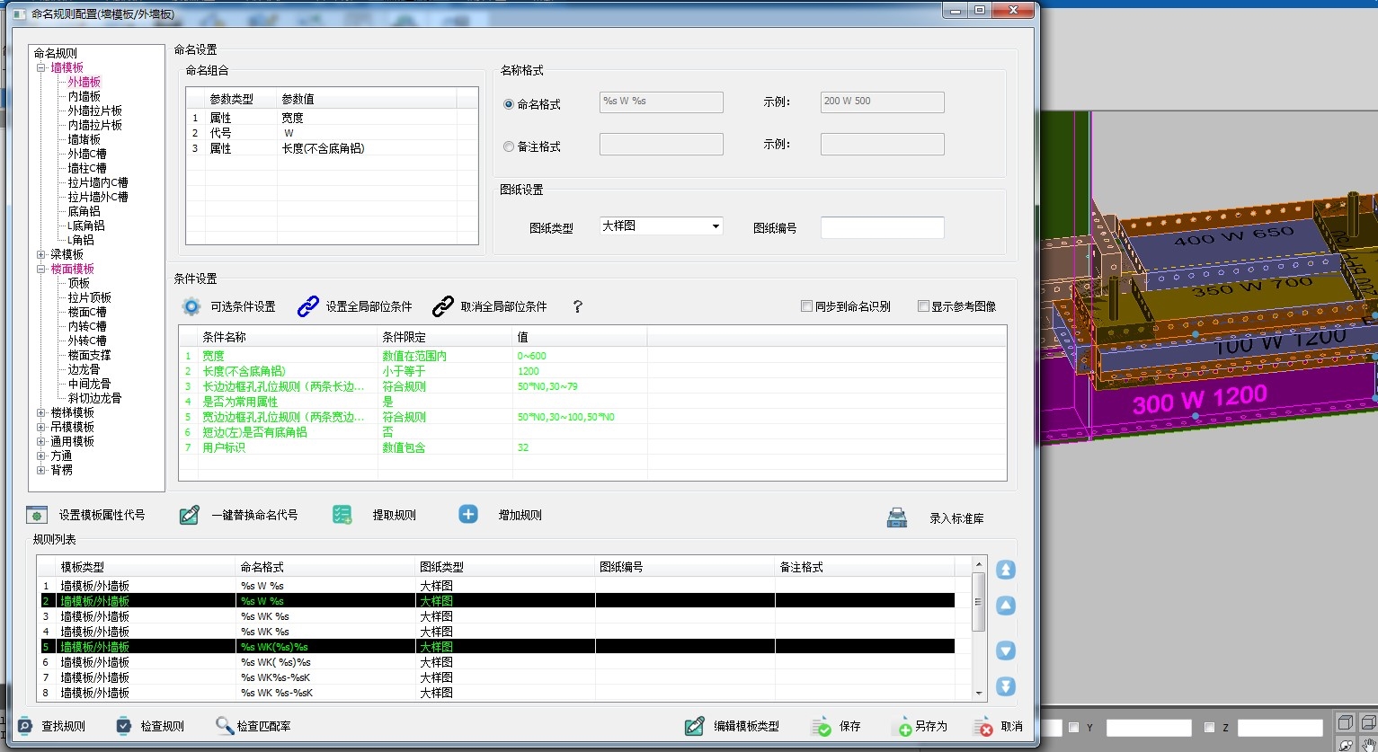Click the black chain icon 取消全局部位条件
1378x752 pixels.
coord(442,306)
